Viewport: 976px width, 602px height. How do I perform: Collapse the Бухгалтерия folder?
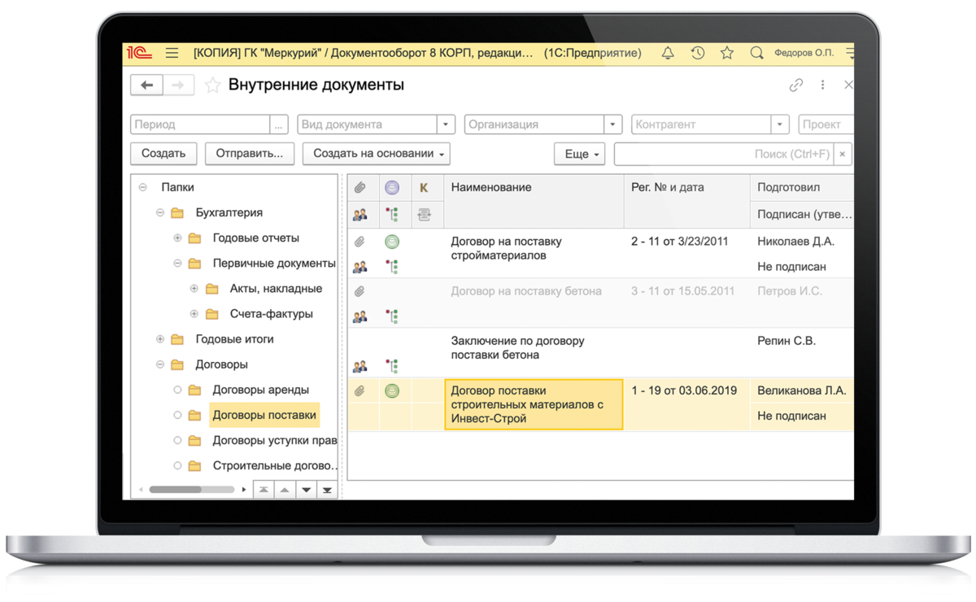(160, 213)
